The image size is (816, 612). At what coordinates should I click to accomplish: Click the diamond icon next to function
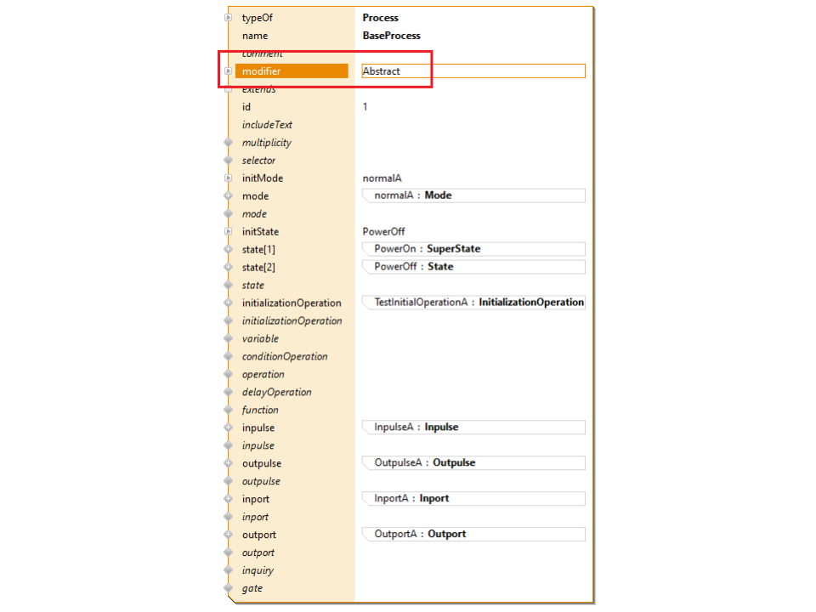[x=228, y=411]
